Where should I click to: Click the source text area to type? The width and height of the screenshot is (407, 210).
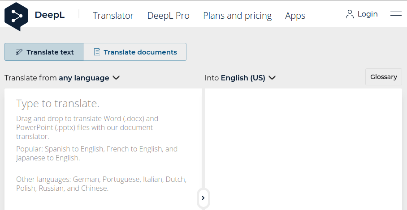click(x=103, y=149)
